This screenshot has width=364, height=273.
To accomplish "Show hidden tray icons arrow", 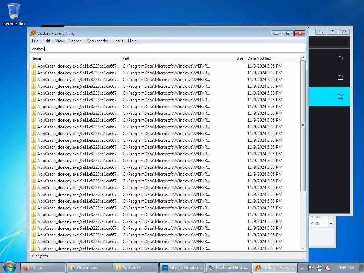I will (302, 268).
